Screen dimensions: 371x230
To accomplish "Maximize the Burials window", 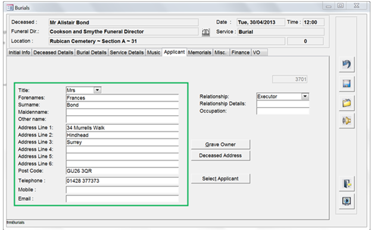I will [341, 6].
